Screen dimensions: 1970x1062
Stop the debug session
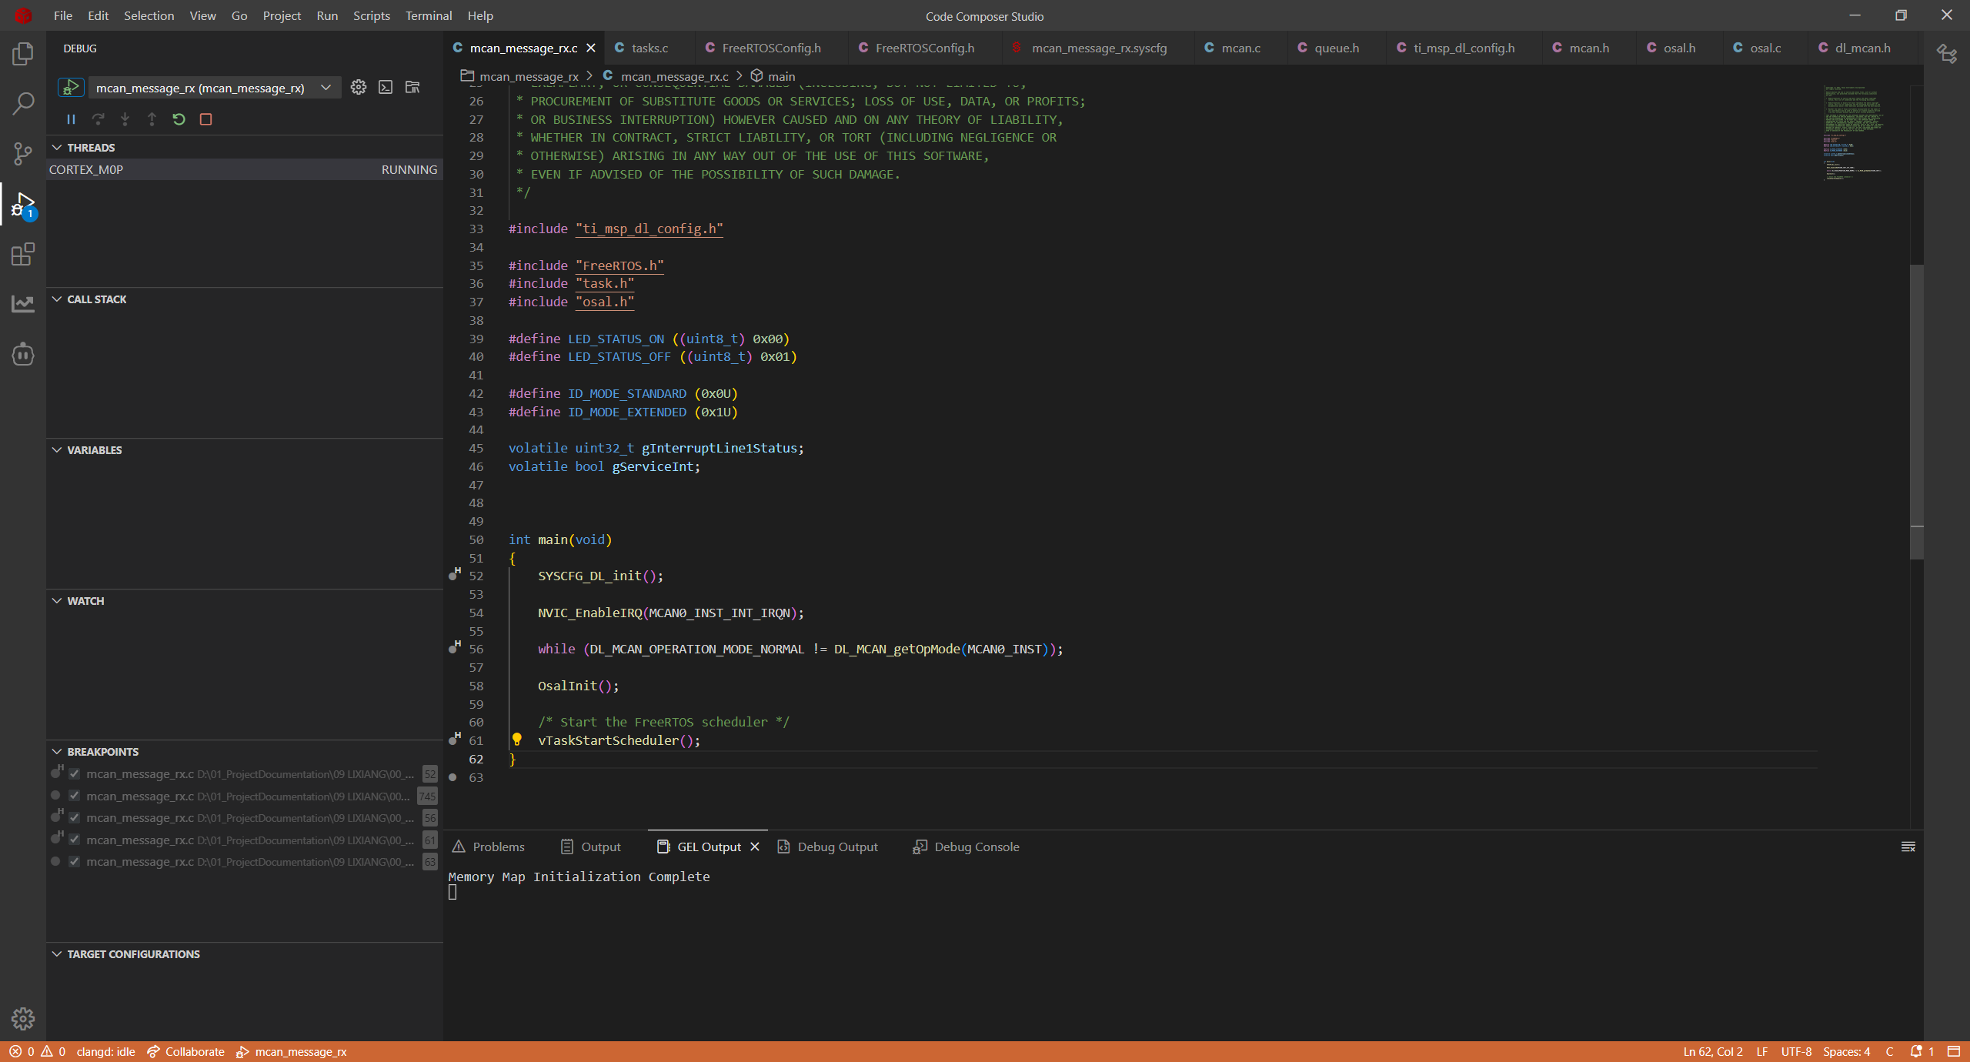click(x=205, y=119)
